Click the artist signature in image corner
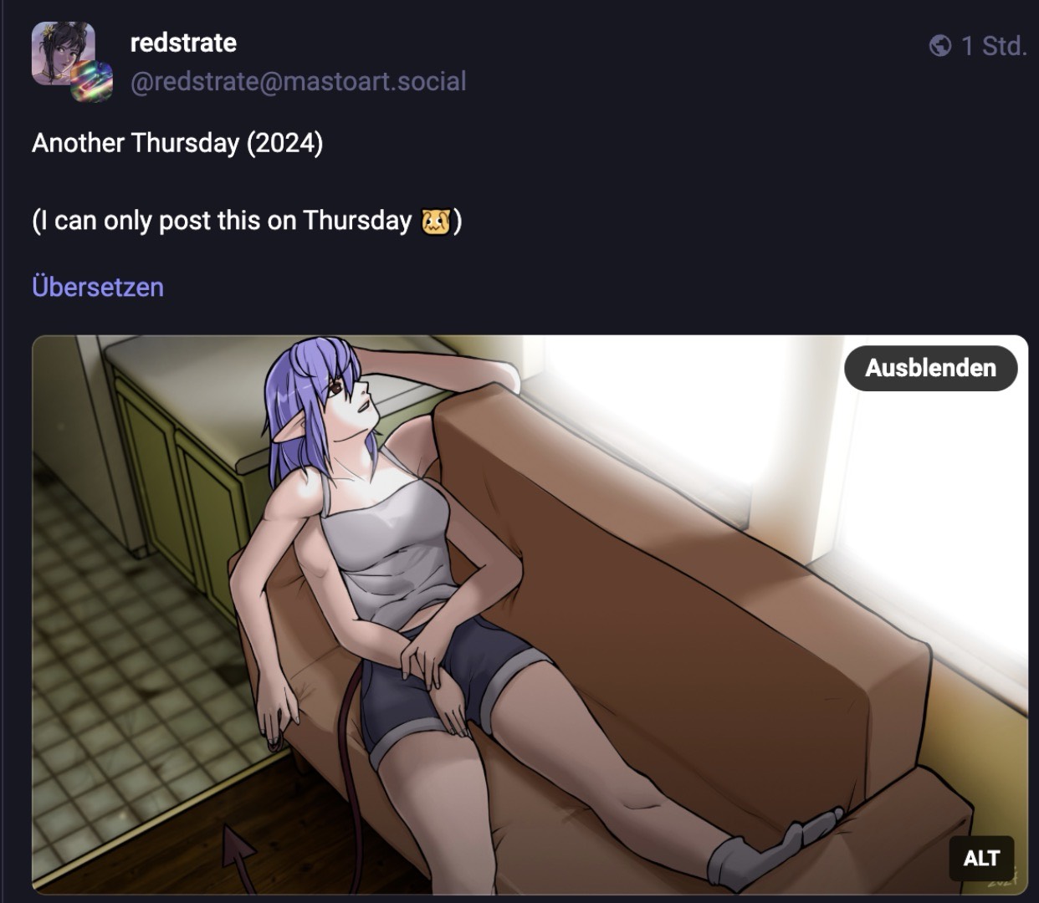The height and width of the screenshot is (903, 1039). click(x=1002, y=880)
